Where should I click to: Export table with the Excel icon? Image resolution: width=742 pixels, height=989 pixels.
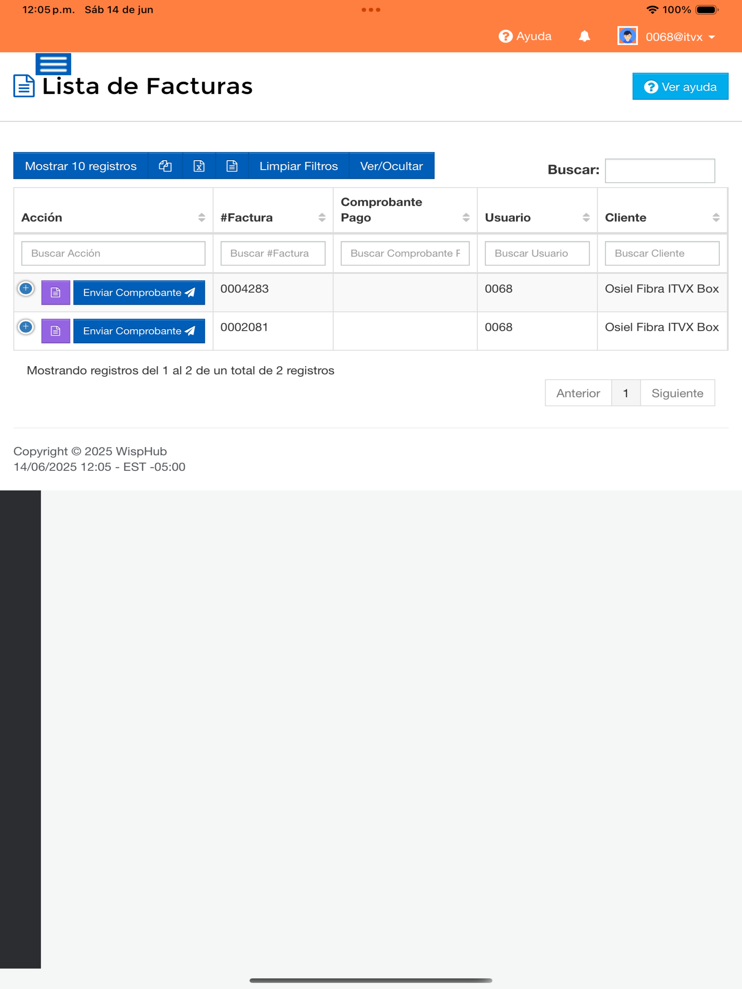click(x=199, y=166)
